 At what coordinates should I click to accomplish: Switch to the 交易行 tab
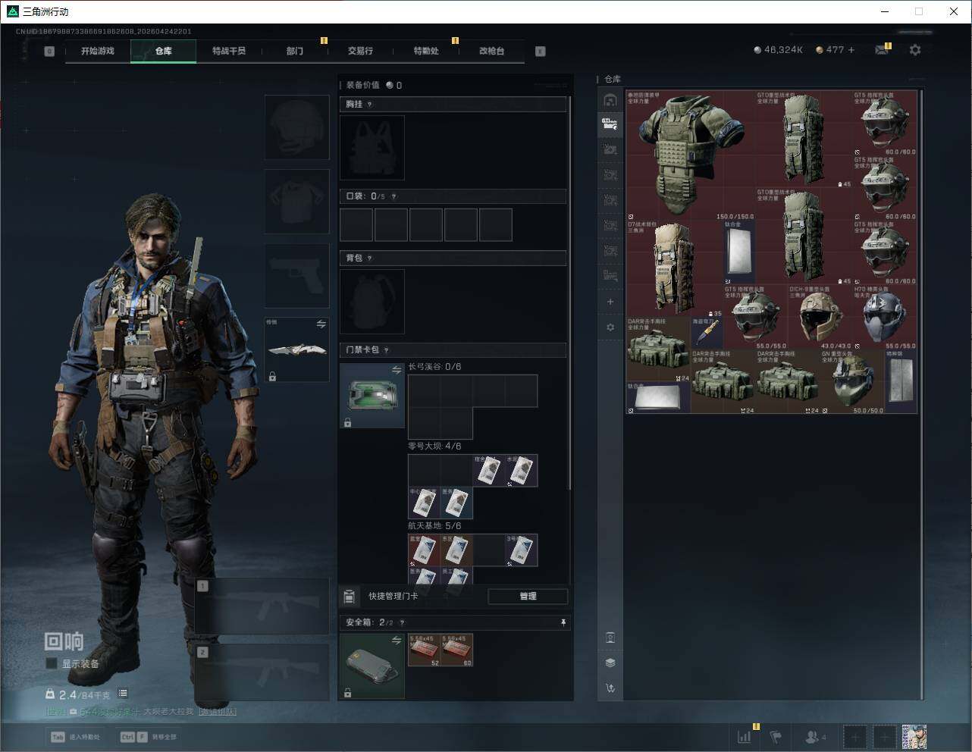coord(360,51)
